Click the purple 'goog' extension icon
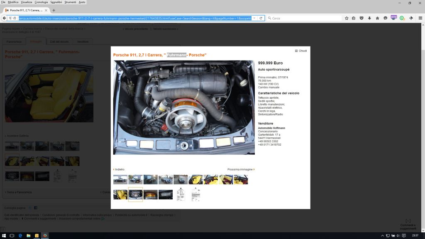This screenshot has width=425, height=239. 393,17
